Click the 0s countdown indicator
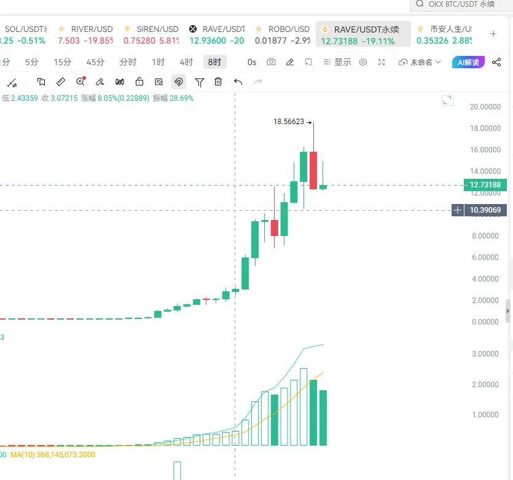The image size is (513, 480). click(252, 62)
